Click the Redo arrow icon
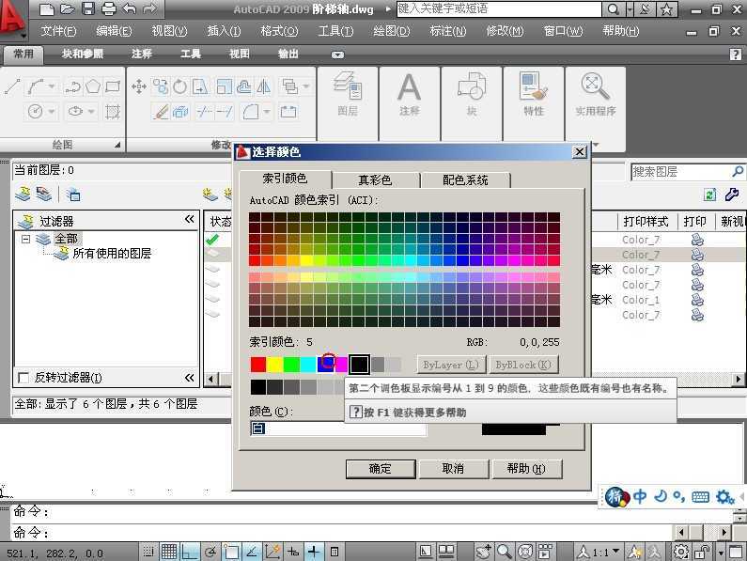The width and height of the screenshot is (747, 561). 149,8
